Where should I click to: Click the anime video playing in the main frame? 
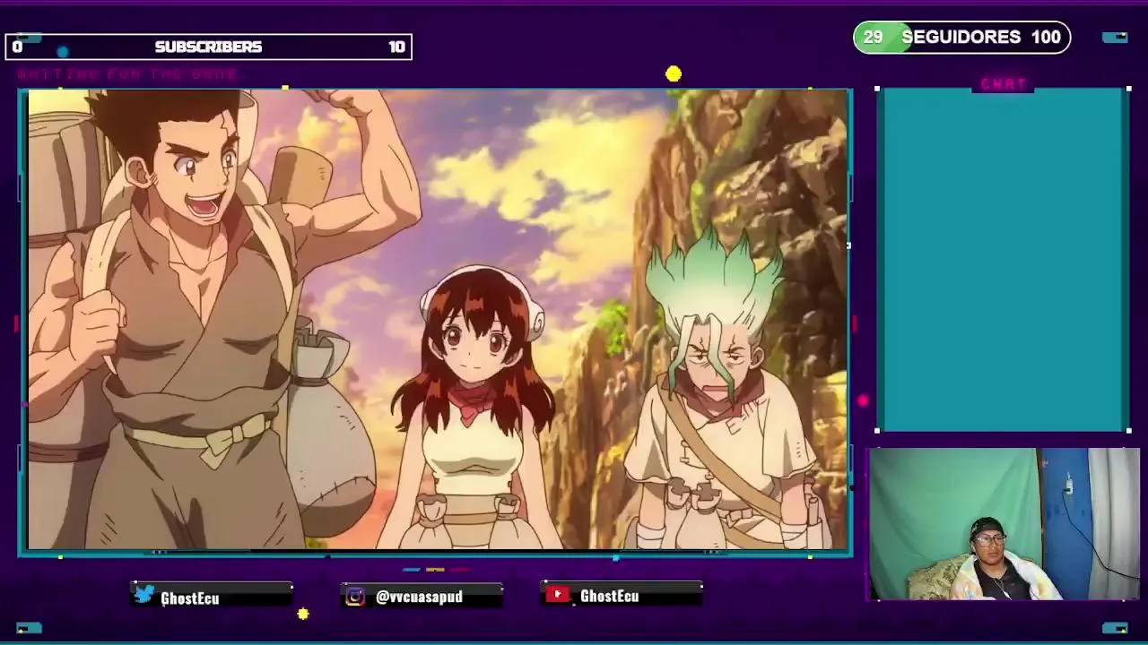pyautogui.click(x=437, y=320)
